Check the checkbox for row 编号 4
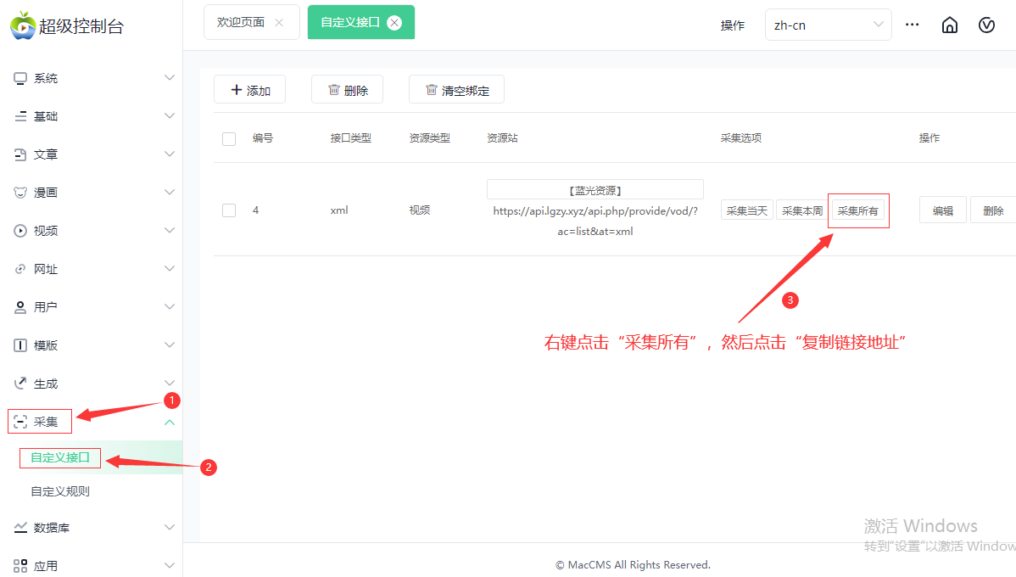This screenshot has height=577, width=1016. tap(228, 210)
